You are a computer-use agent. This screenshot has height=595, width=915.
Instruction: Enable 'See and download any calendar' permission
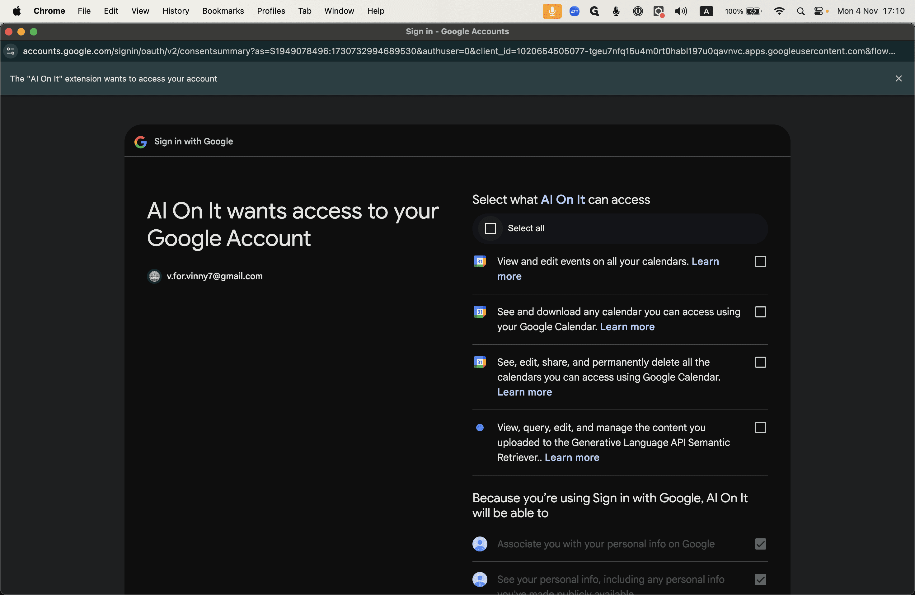click(x=760, y=312)
